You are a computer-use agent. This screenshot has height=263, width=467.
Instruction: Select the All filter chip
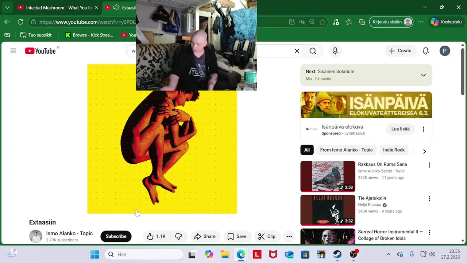[307, 150]
